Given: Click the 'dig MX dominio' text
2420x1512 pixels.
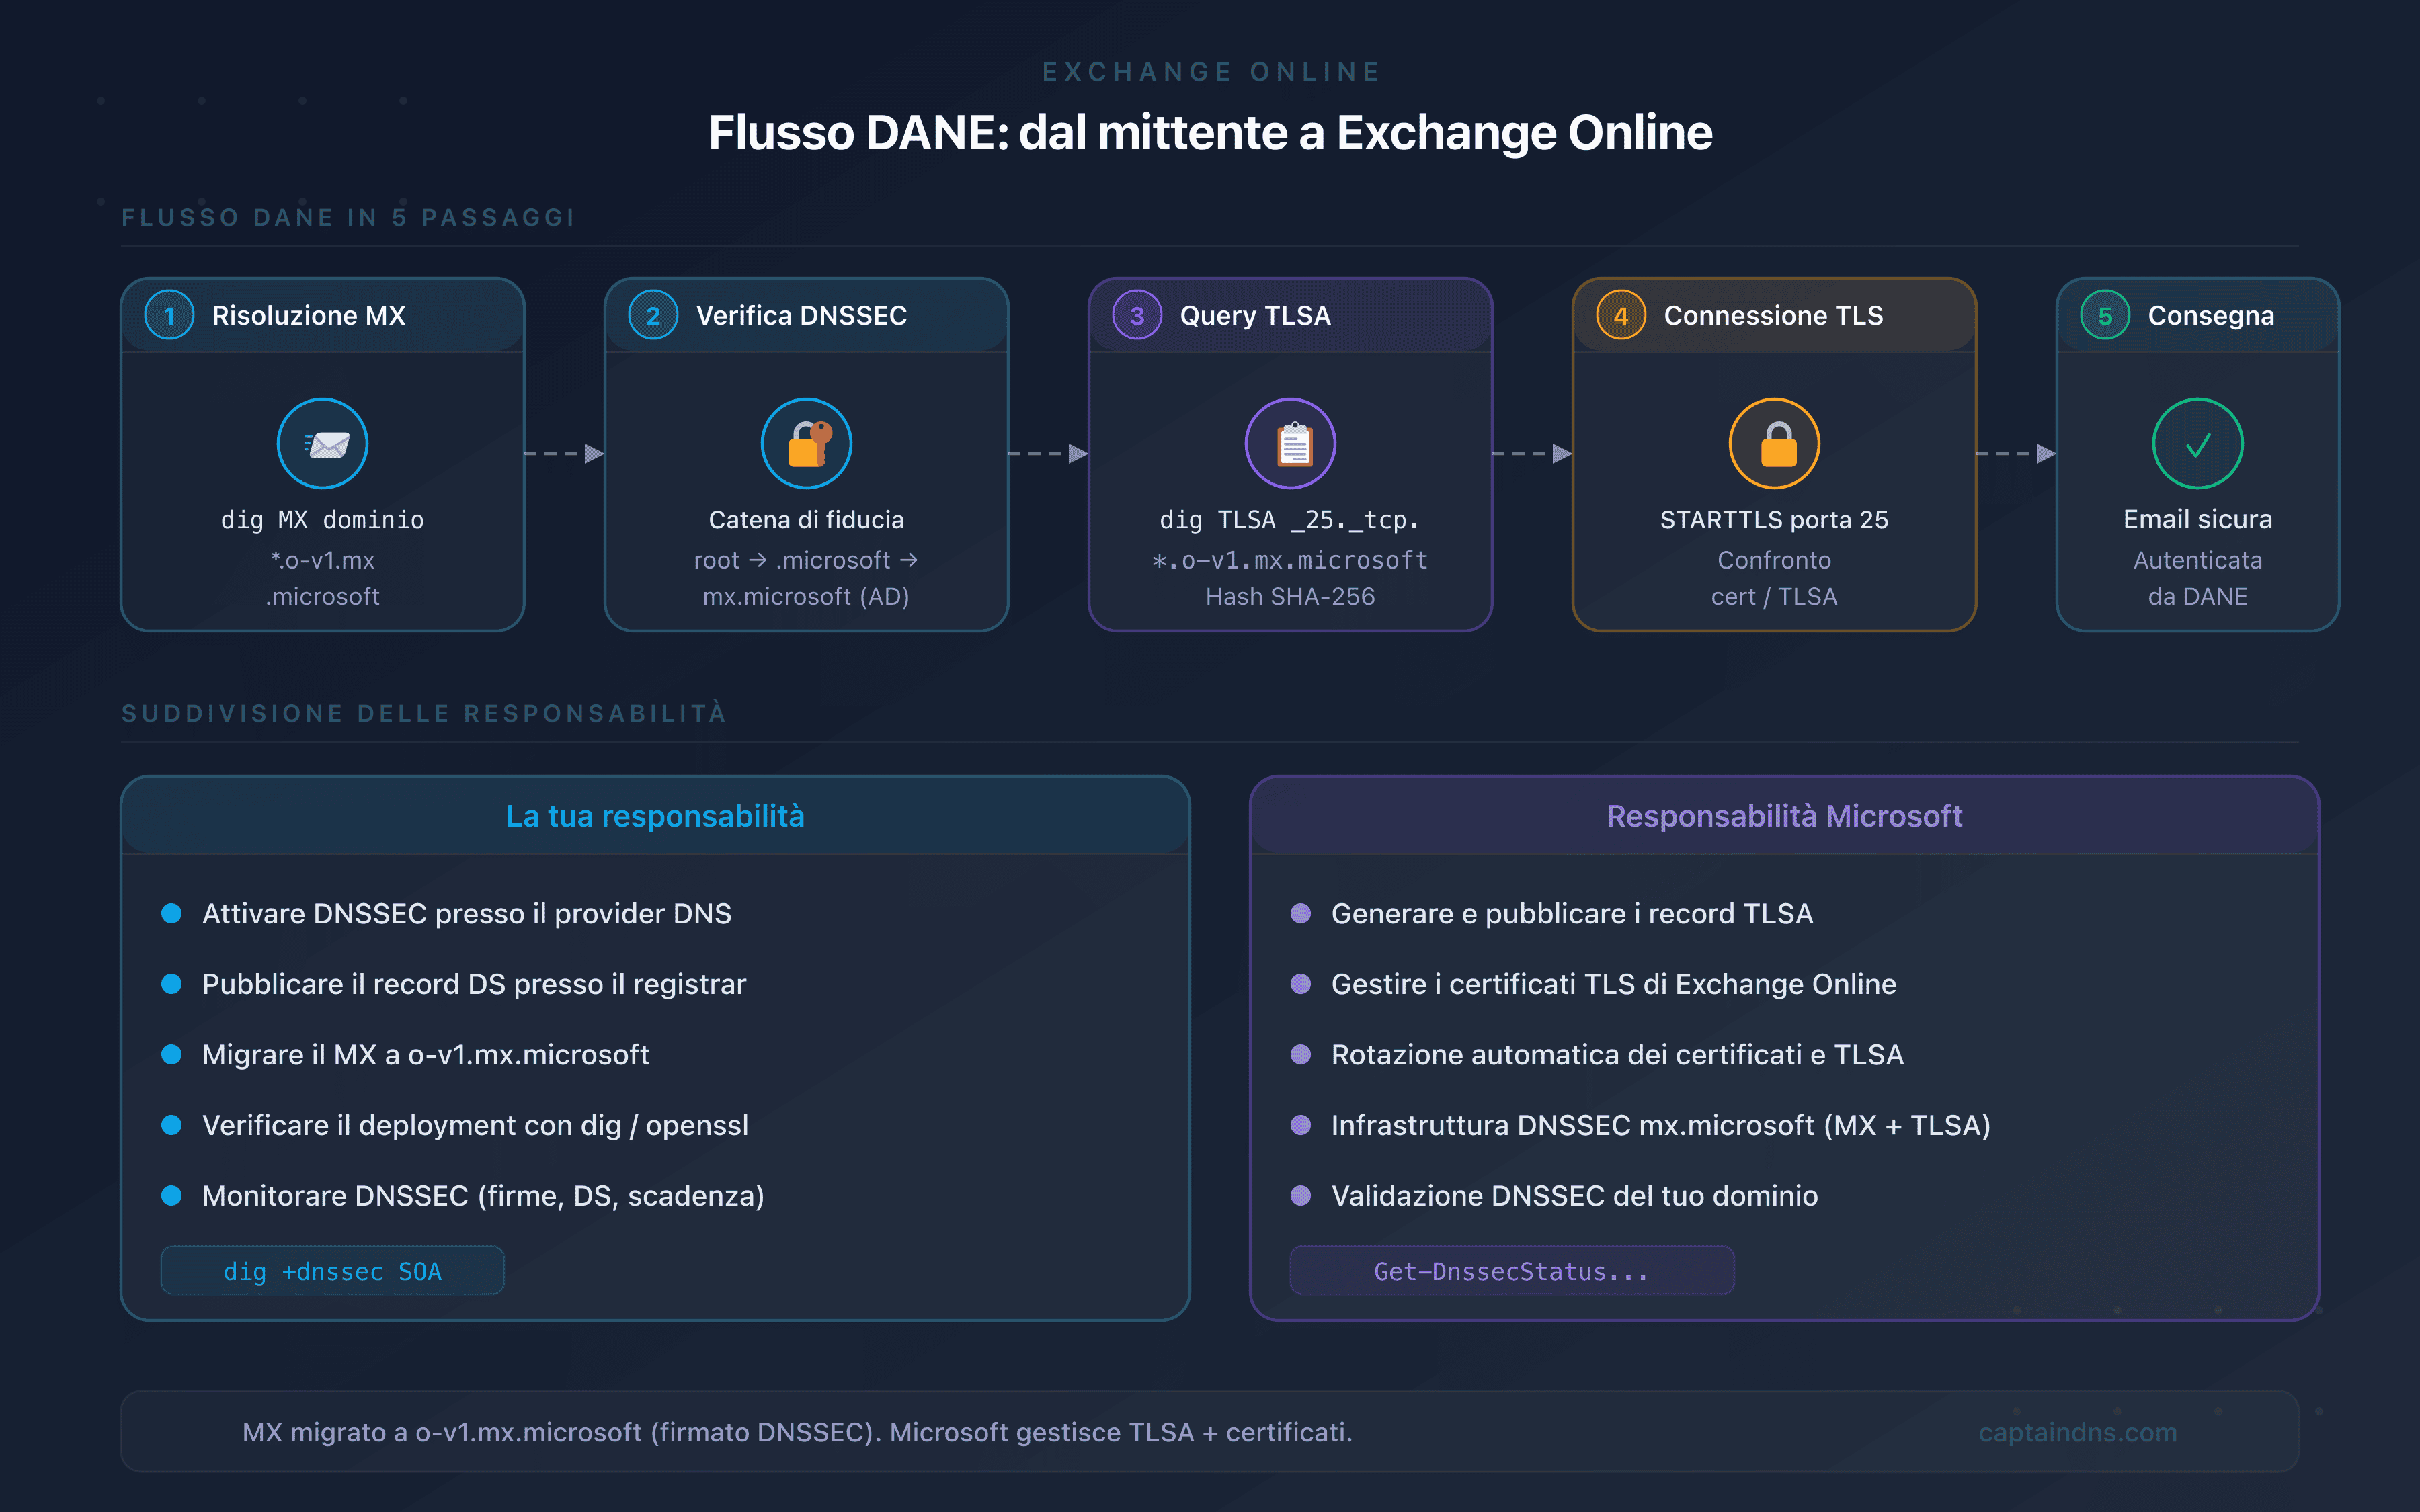Looking at the screenshot, I should 323,520.
